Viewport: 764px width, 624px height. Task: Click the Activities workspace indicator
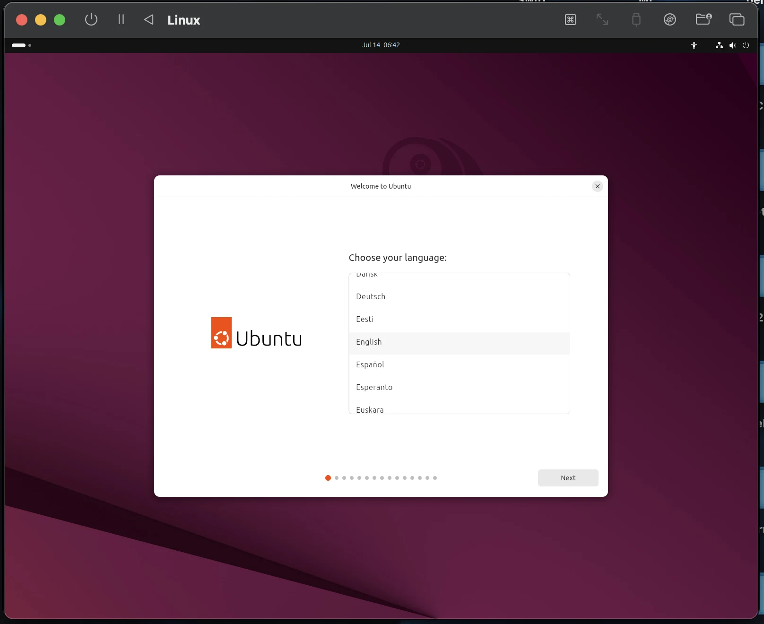(x=21, y=45)
